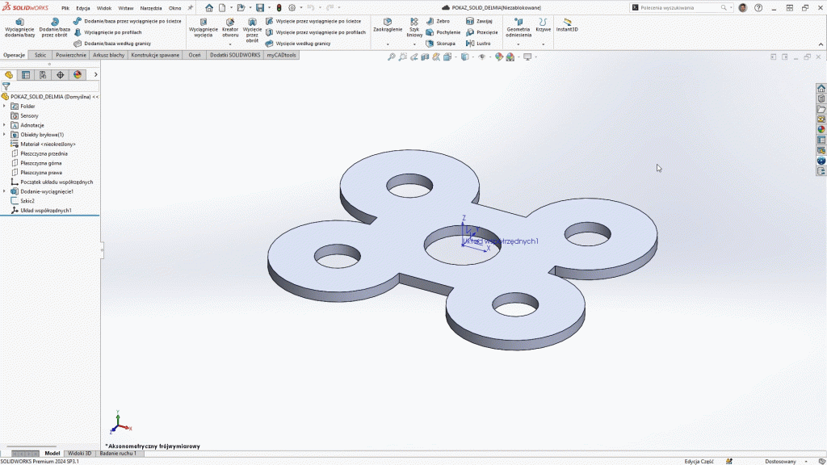Click the section view icon

click(x=425, y=57)
